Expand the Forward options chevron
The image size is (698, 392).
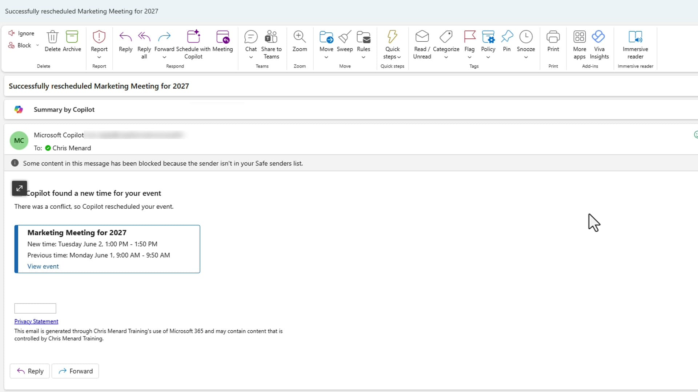(164, 57)
